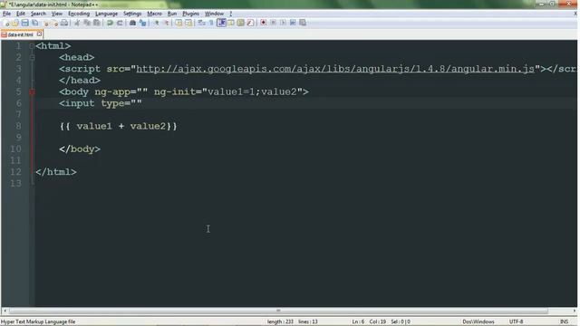The width and height of the screenshot is (580, 326).
Task: Open the Plugins menu
Action: pyautogui.click(x=191, y=14)
